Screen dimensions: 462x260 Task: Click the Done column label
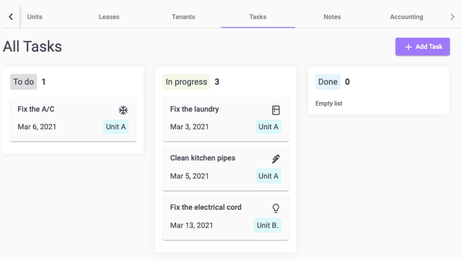point(328,82)
